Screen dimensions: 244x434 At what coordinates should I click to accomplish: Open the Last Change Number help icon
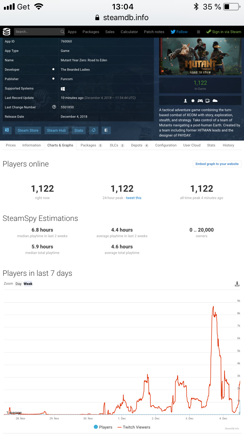tap(54, 107)
